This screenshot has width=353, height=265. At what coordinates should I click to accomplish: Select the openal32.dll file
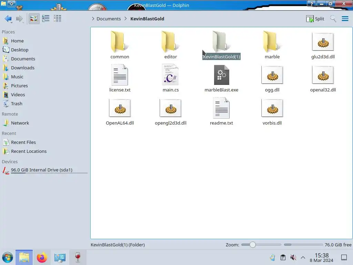point(323,78)
